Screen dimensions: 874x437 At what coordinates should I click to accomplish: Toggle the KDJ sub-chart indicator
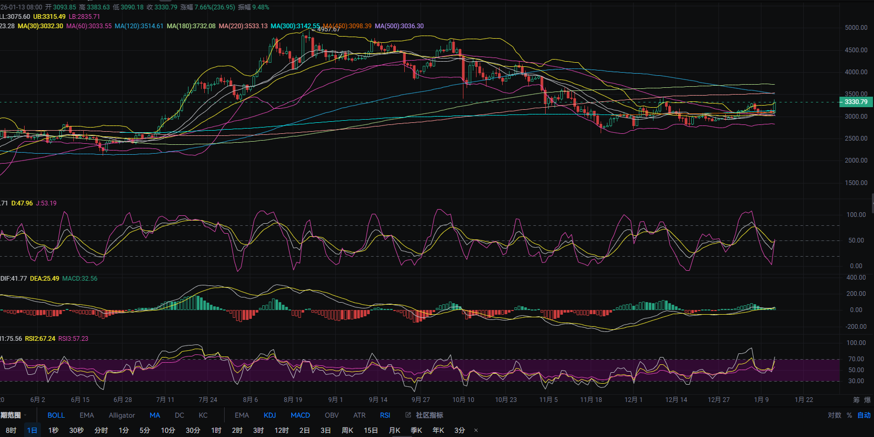tap(270, 415)
